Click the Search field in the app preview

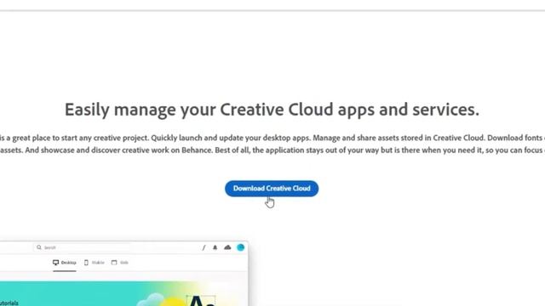[x=83, y=247]
